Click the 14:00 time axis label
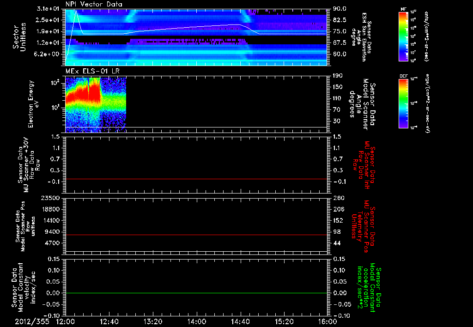 click(x=197, y=321)
